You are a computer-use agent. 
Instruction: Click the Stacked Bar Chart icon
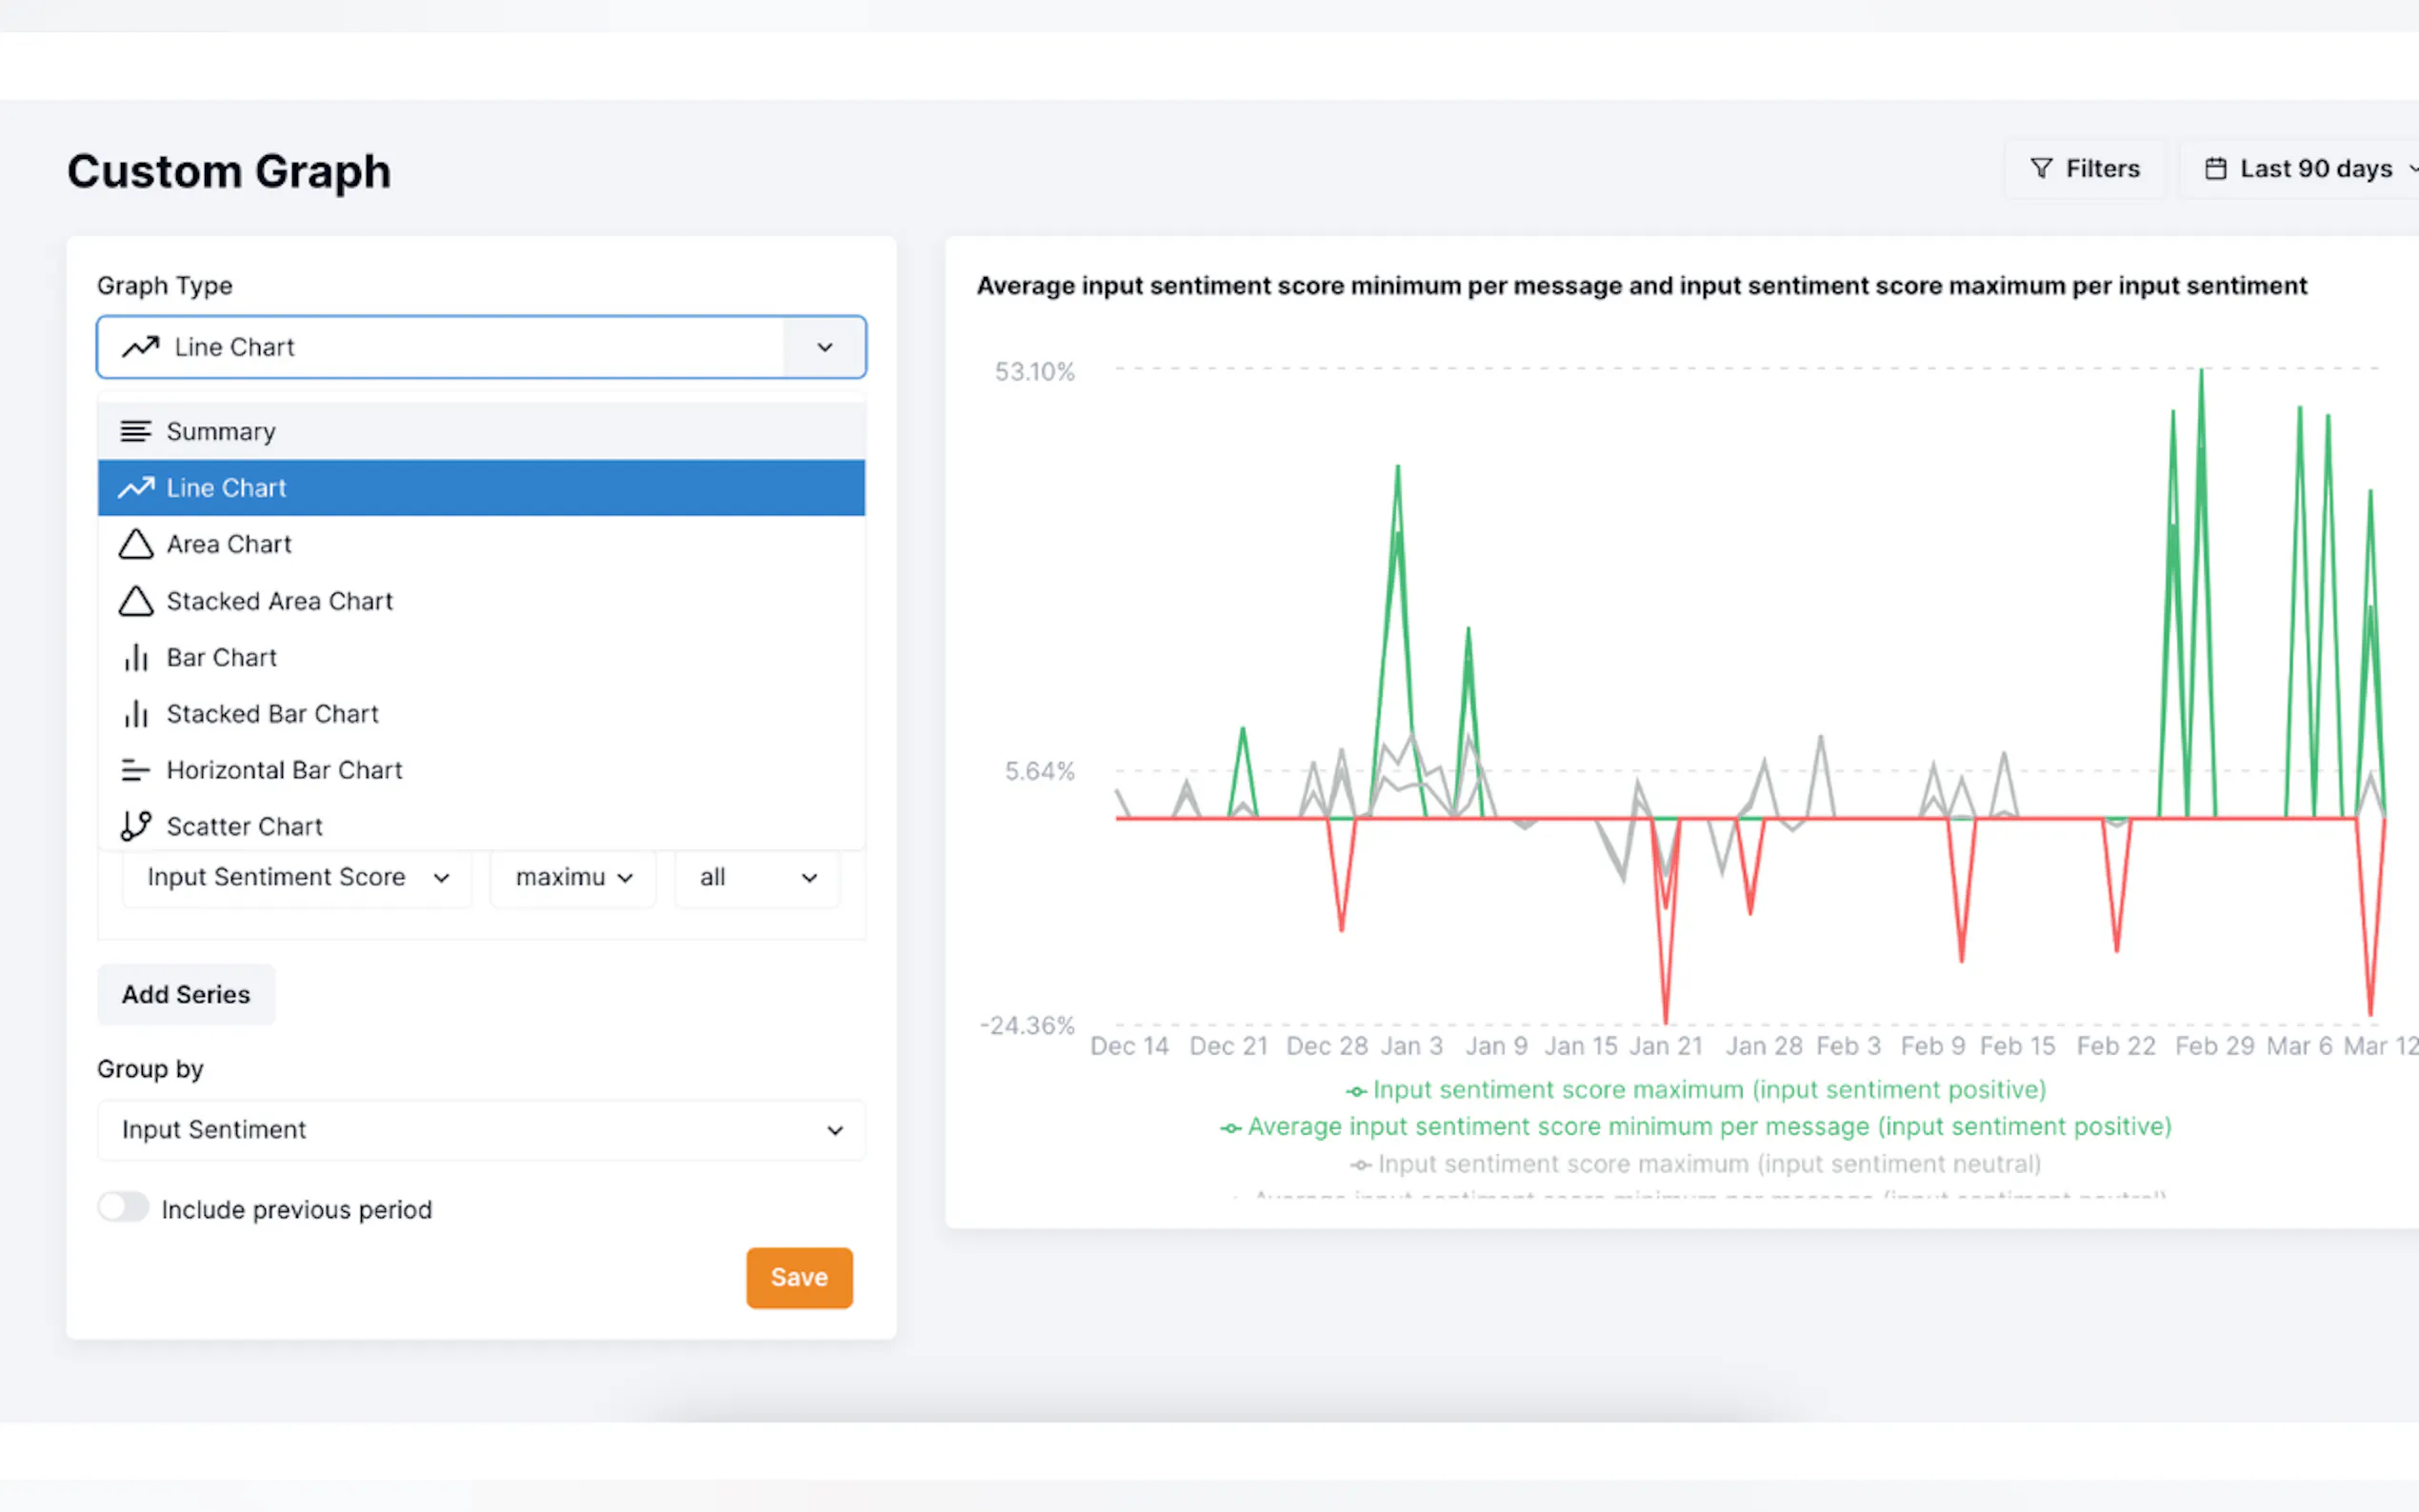point(135,714)
